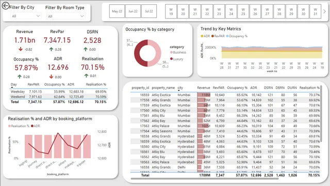Click the RevPAR legend marker in Trend chart
The height and width of the screenshot is (186, 330).
tap(212, 36)
